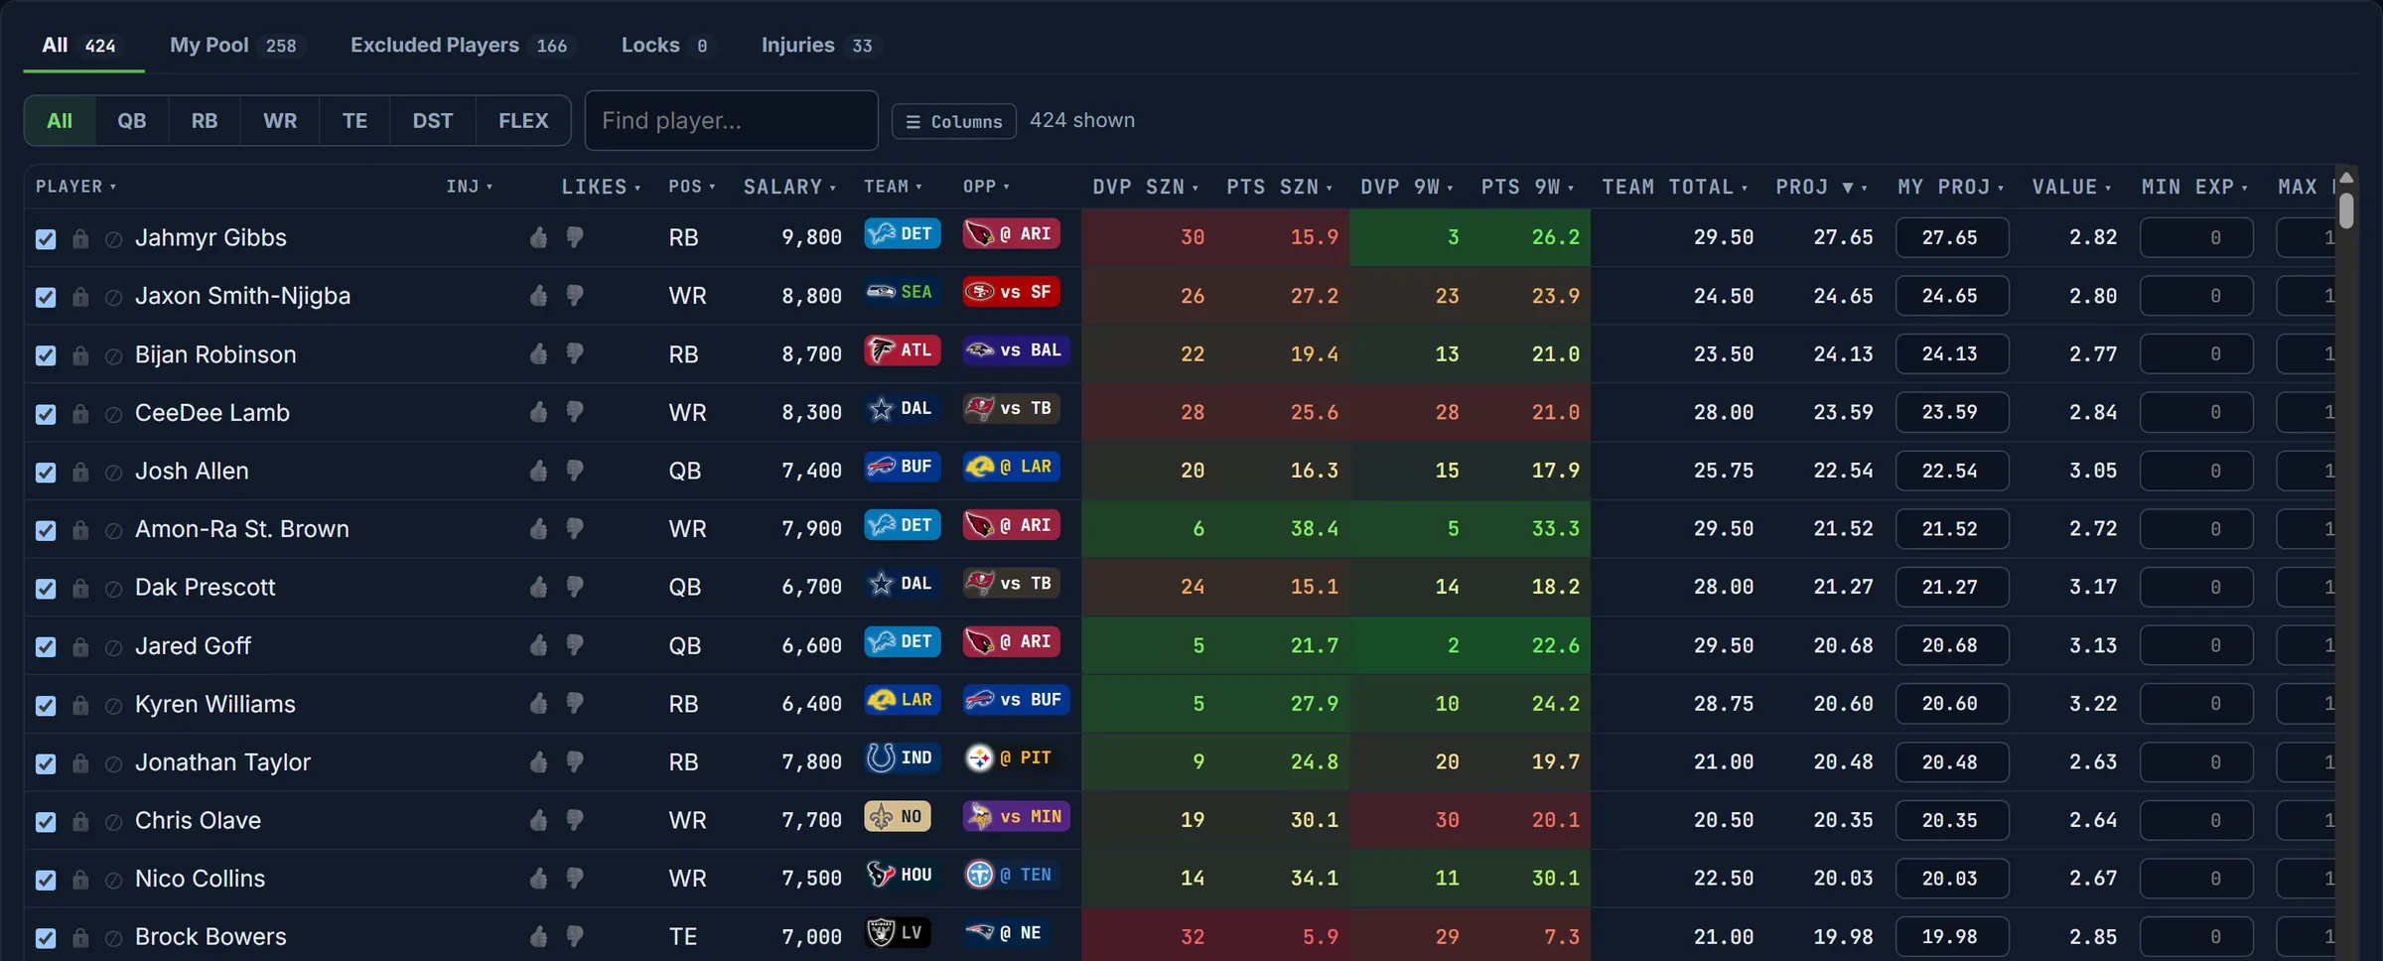Edit Jahmyr Gibbs My Proj field

click(1951, 237)
